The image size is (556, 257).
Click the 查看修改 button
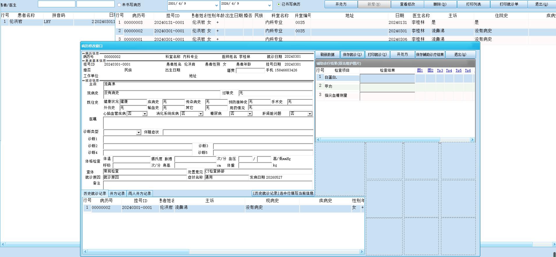407,4
